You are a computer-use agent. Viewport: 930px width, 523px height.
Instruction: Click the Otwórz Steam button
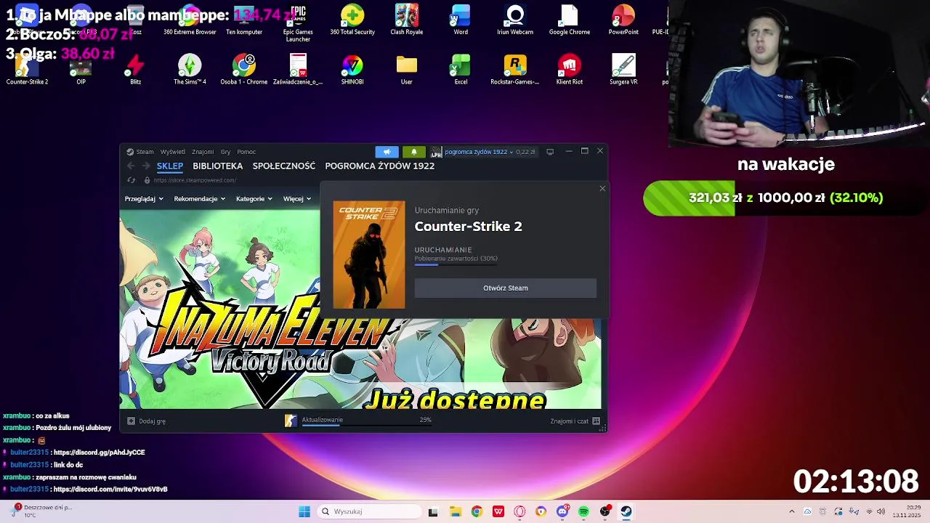point(506,288)
